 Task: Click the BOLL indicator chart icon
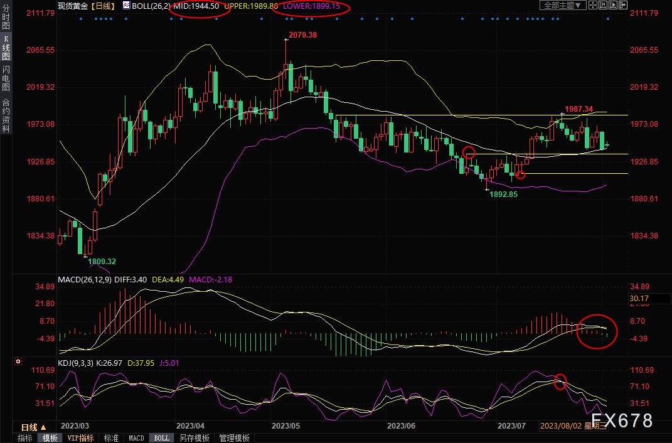pyautogui.click(x=126, y=5)
